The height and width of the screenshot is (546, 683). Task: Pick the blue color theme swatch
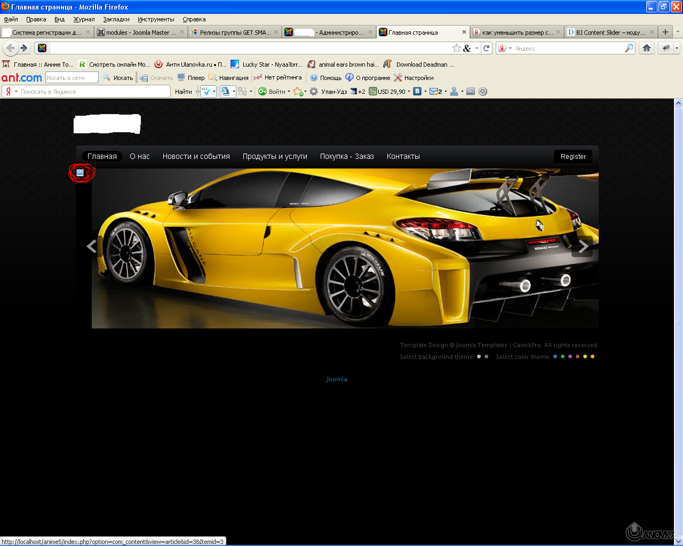click(x=555, y=357)
